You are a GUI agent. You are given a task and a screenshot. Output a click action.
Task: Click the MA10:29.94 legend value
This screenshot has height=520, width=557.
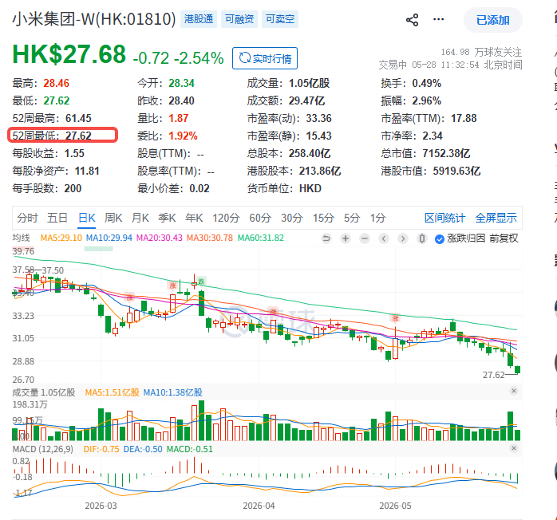pyautogui.click(x=109, y=238)
